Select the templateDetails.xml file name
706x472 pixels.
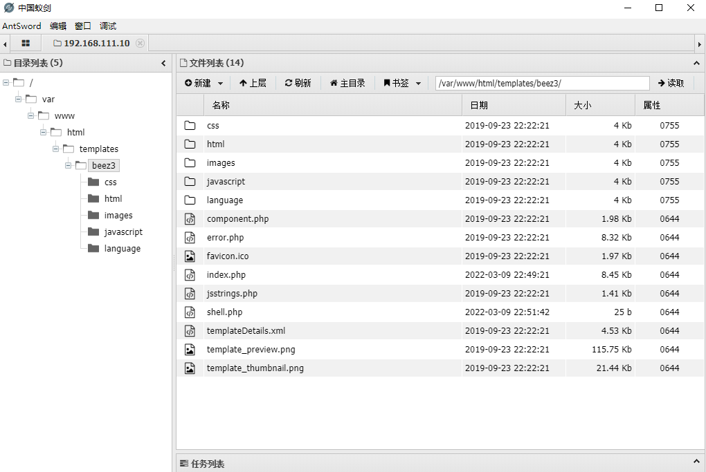tap(246, 331)
